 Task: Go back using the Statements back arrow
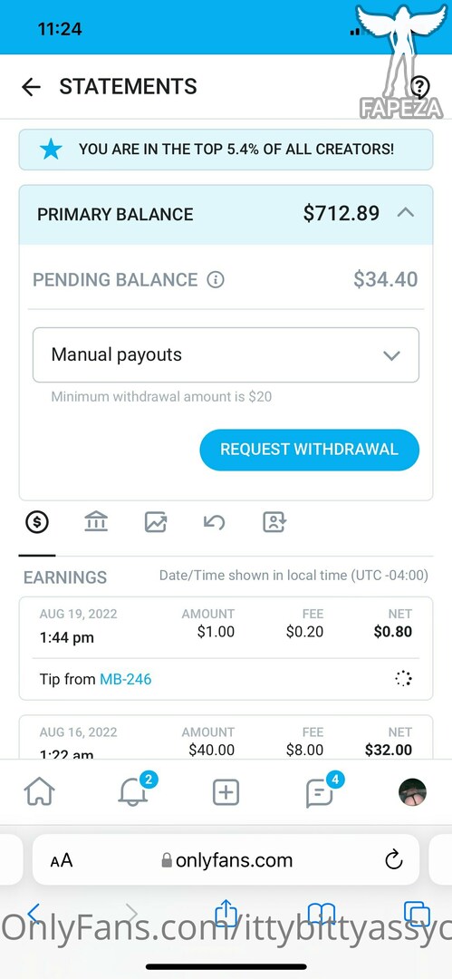pyautogui.click(x=31, y=87)
